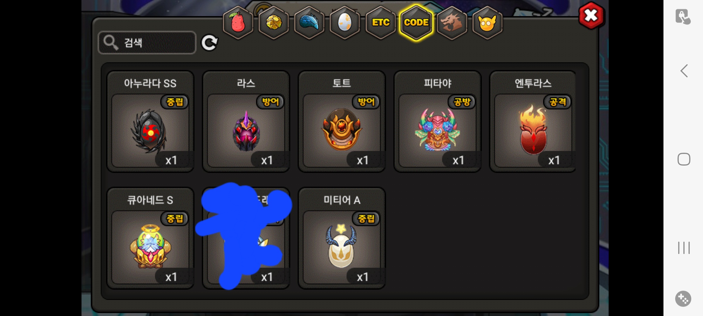Select the CODE category tab
This screenshot has width=703, height=316.
pyautogui.click(x=416, y=23)
